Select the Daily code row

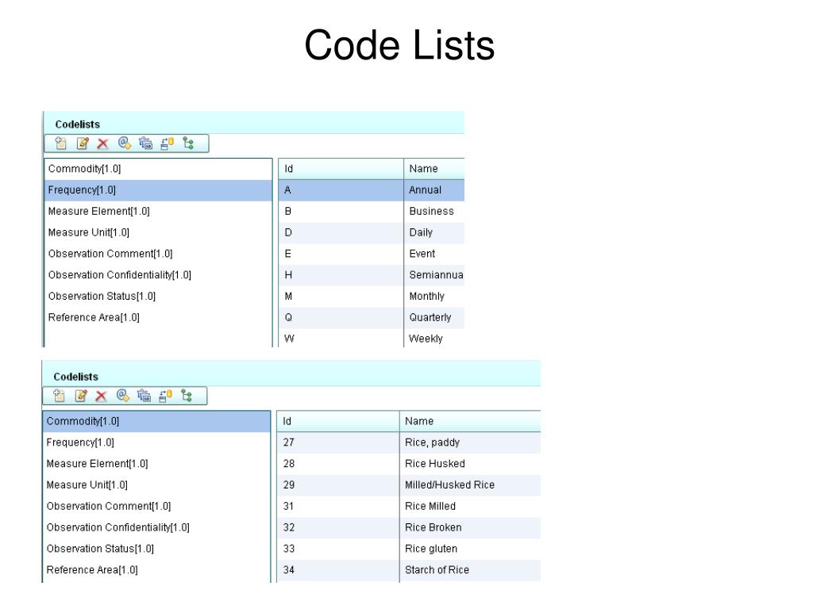pyautogui.click(x=372, y=232)
